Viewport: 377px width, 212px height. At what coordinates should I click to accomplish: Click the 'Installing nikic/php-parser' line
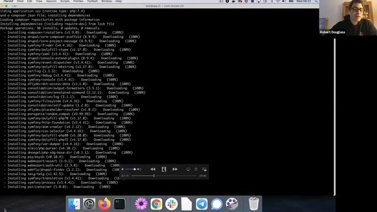click(61, 148)
